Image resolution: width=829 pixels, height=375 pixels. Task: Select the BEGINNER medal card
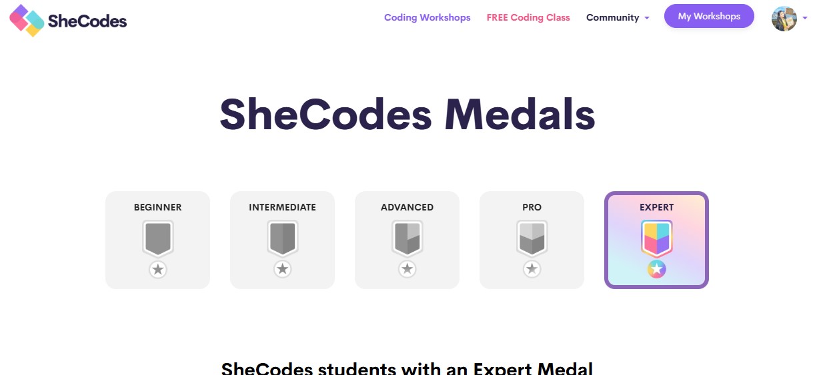(x=157, y=240)
